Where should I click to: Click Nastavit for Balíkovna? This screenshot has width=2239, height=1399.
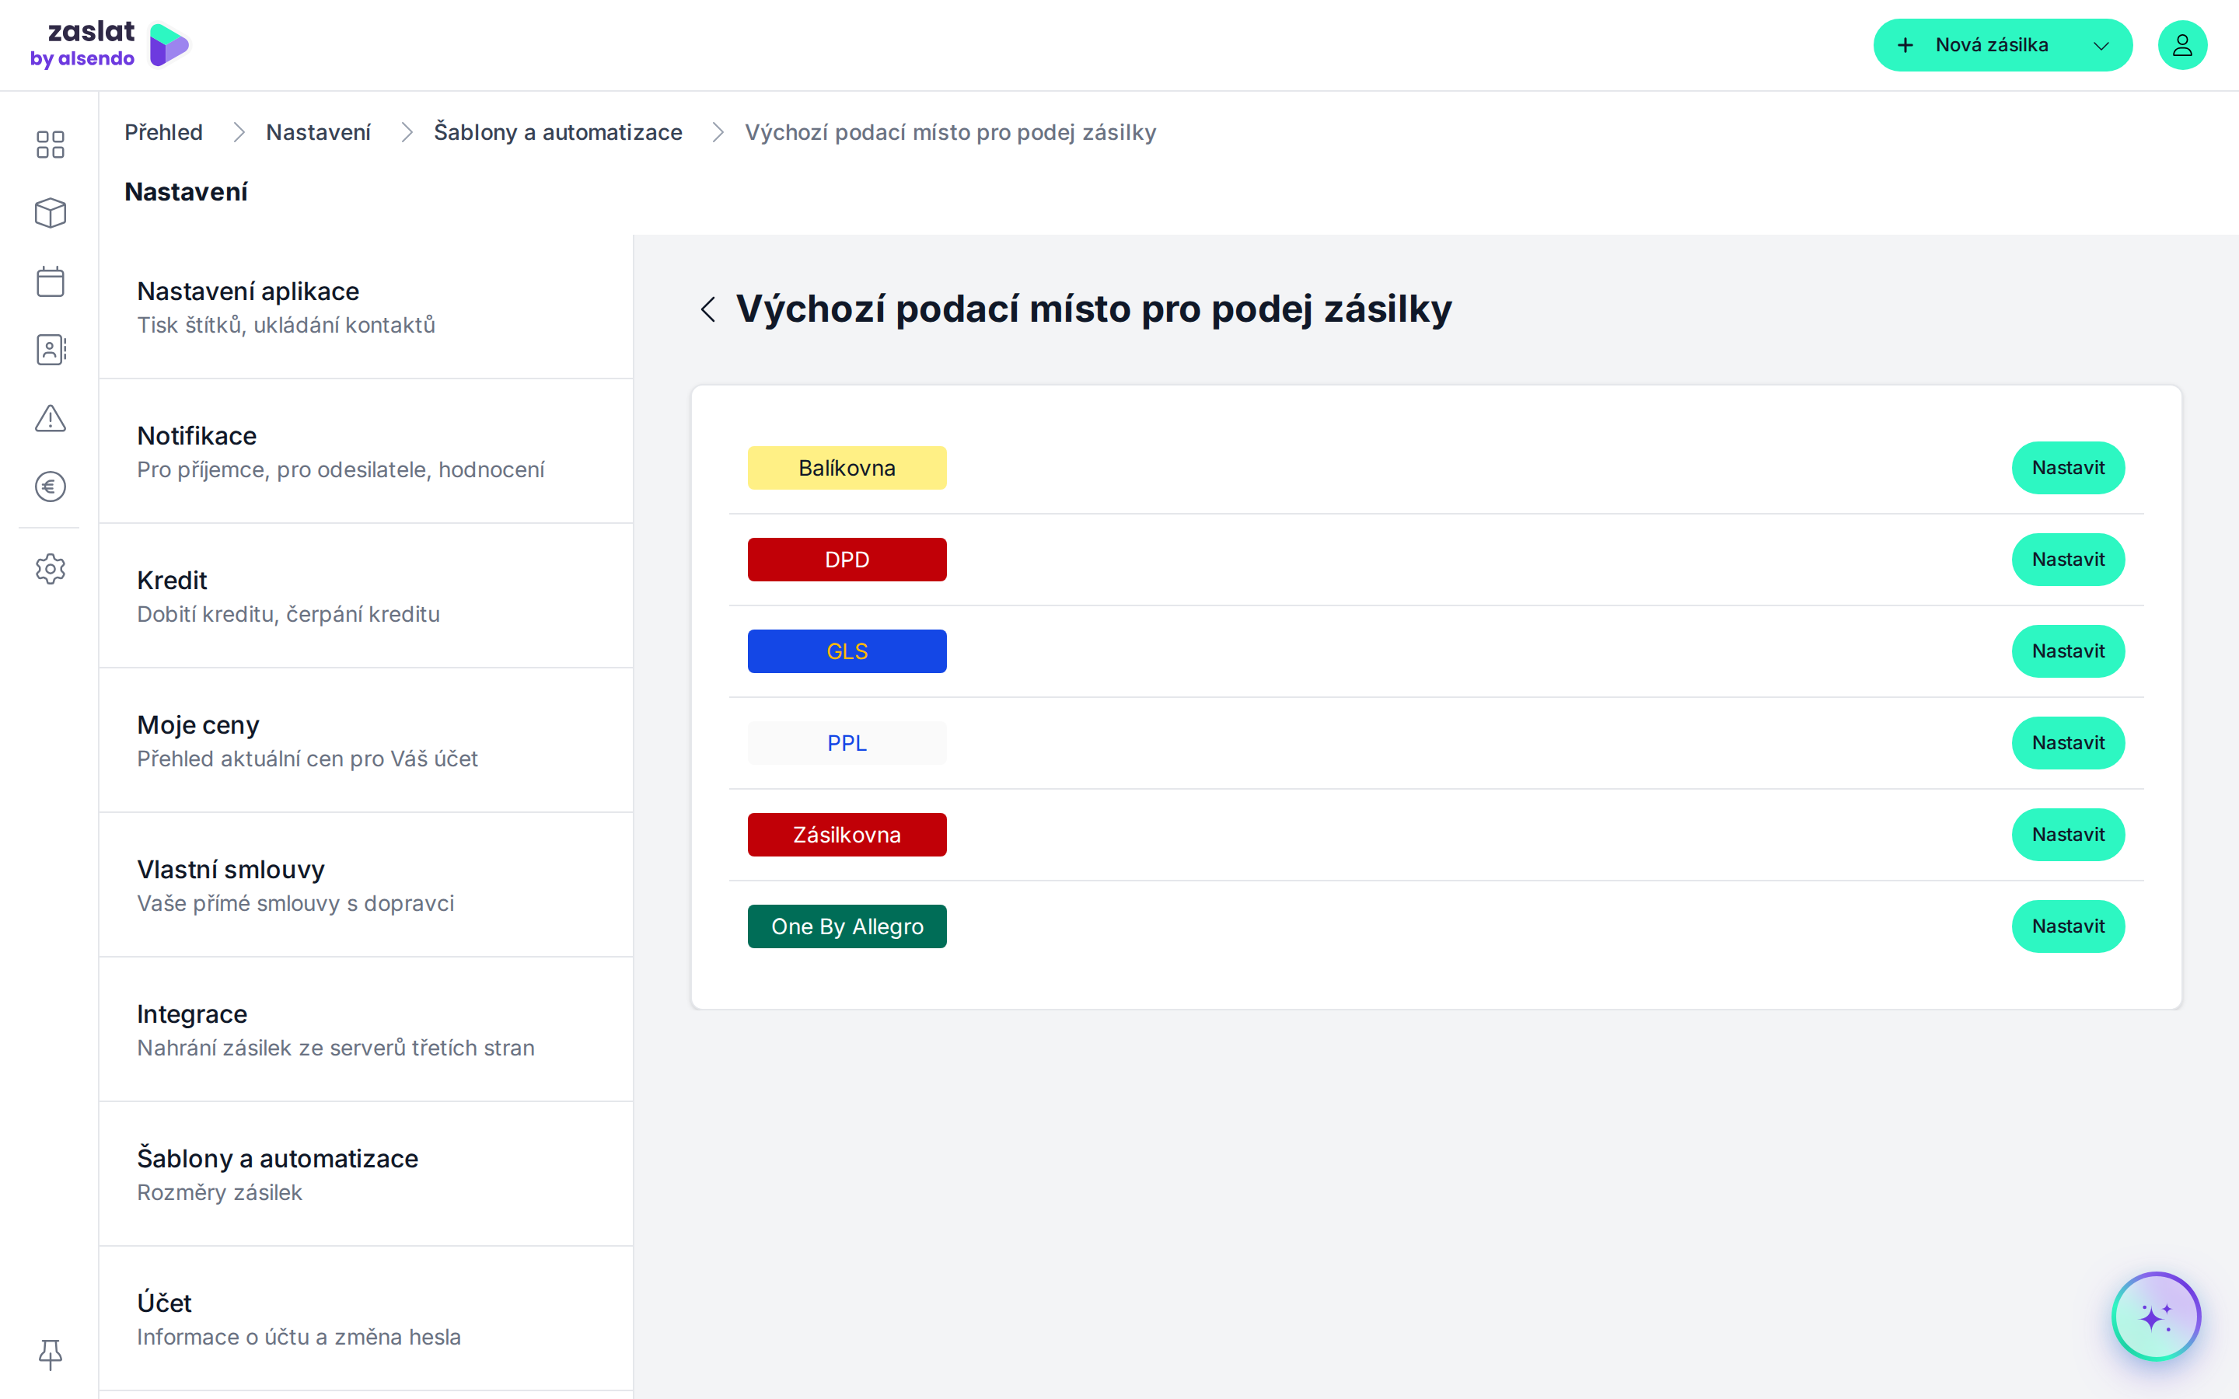pyautogui.click(x=2068, y=468)
